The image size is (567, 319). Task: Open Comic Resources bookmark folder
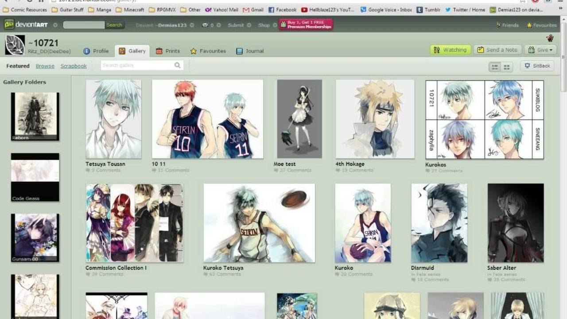pos(25,9)
